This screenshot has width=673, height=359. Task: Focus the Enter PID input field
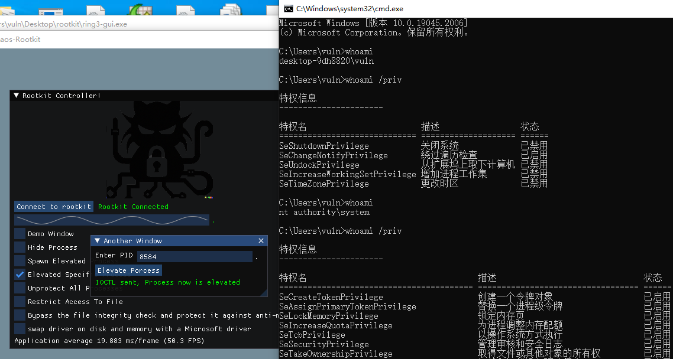pos(195,257)
